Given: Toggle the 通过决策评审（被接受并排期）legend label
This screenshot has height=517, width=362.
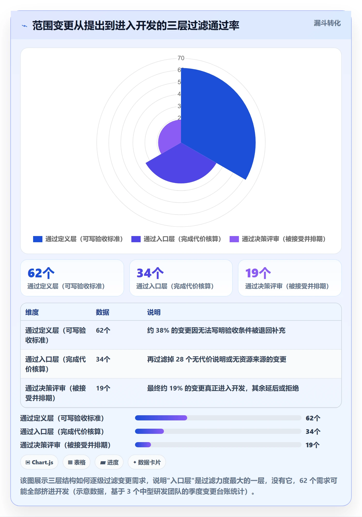Looking at the screenshot, I should coord(284,239).
